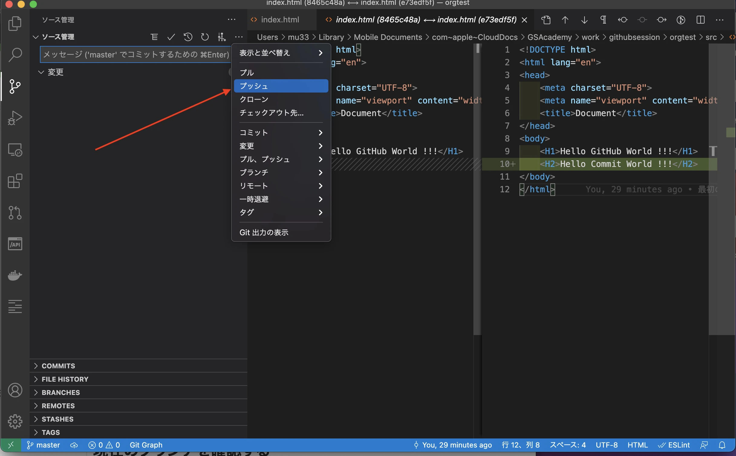Open the Remote Explorer icon
The image size is (736, 456).
(15, 150)
